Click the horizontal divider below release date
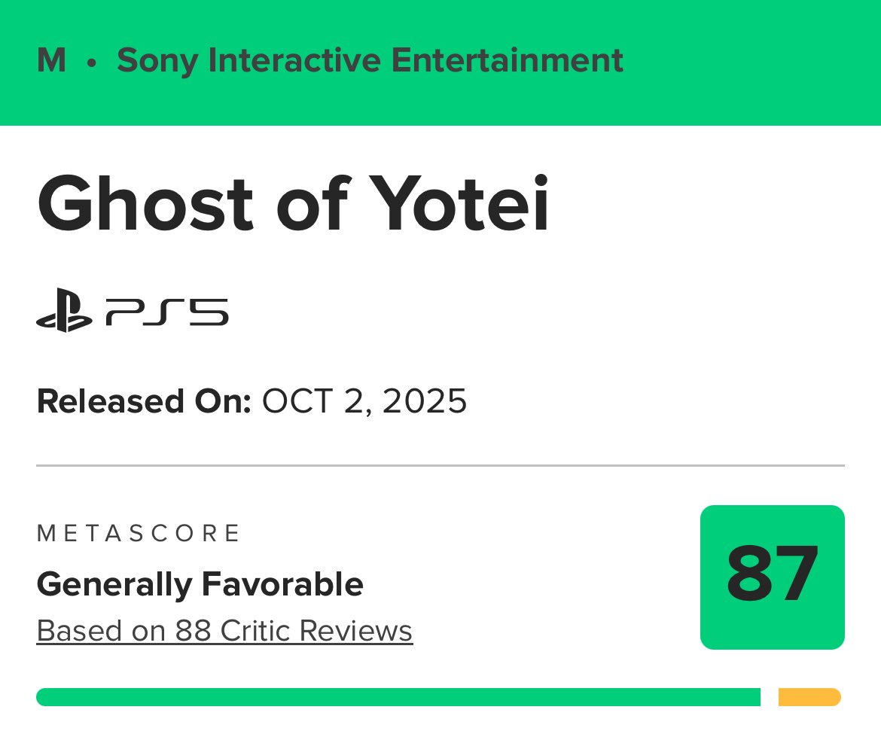 point(440,465)
